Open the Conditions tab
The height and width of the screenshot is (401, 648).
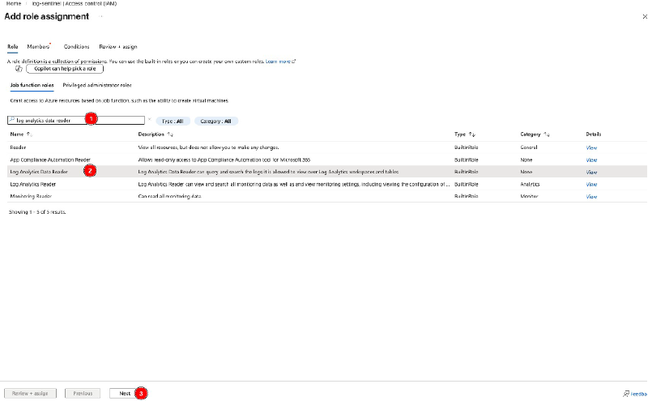click(76, 47)
